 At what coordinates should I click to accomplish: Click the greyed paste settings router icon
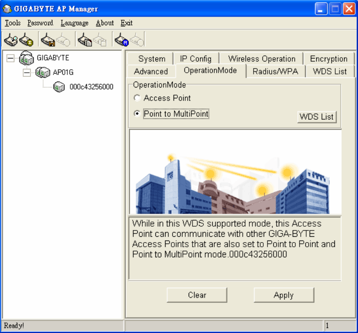pyautogui.click(x=100, y=40)
